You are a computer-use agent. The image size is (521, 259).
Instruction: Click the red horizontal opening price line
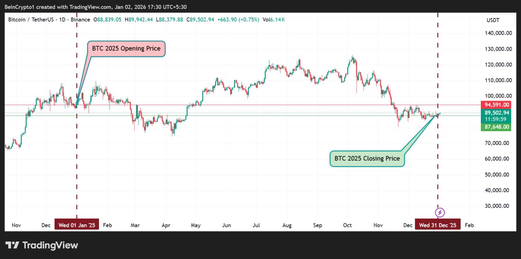260,105
